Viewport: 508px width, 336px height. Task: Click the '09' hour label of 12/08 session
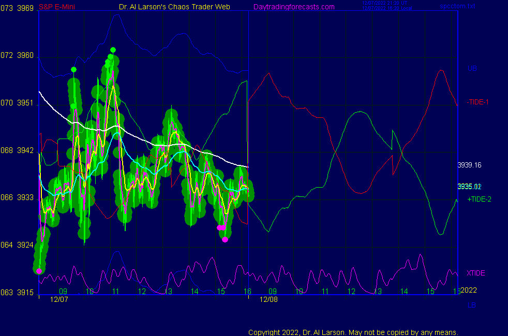click(x=273, y=292)
